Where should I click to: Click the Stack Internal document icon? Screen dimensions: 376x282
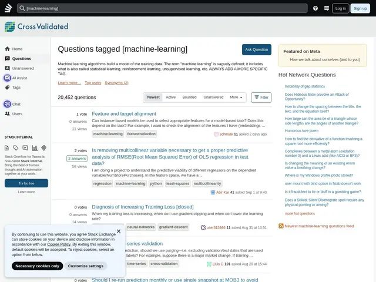6,148
